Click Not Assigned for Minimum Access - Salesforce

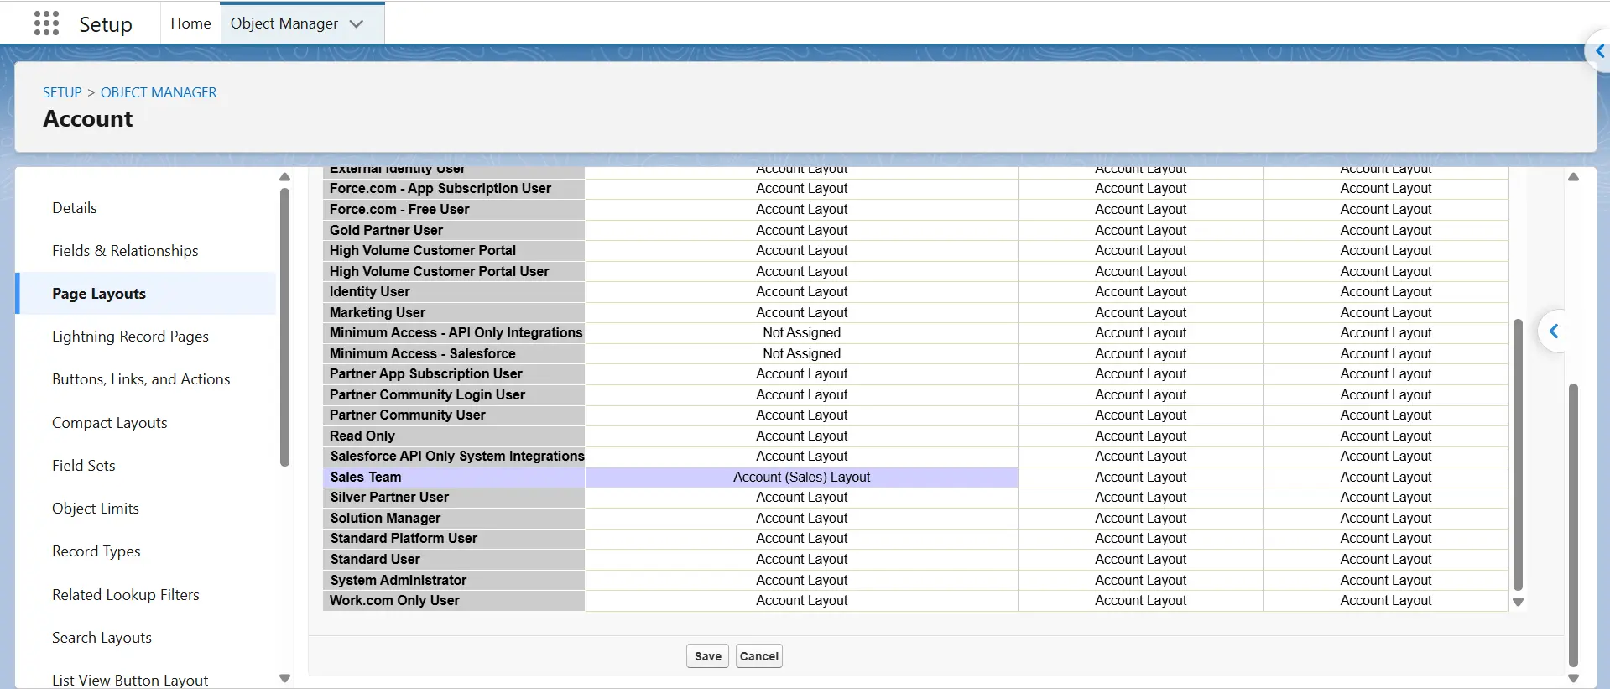point(801,353)
